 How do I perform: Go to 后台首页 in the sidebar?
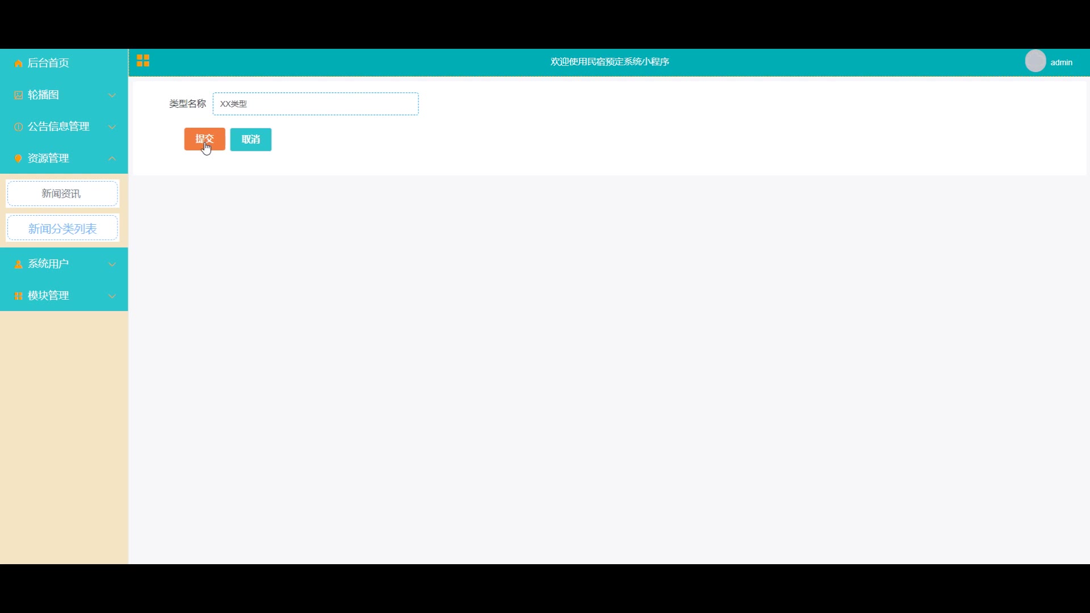[64, 63]
